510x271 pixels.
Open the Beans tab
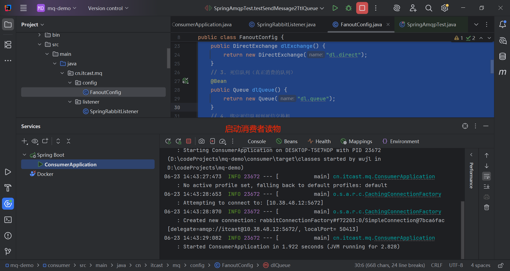[287, 141]
